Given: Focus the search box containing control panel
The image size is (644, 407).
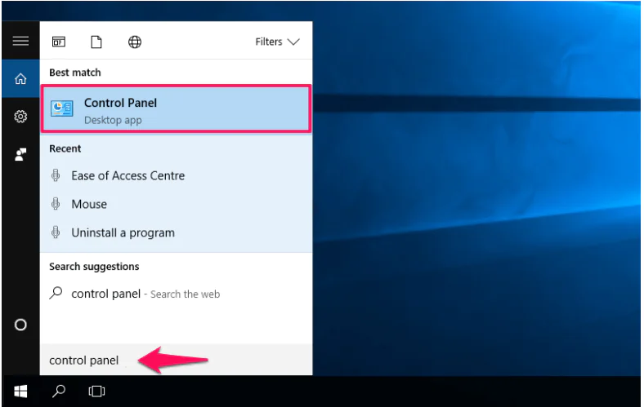Looking at the screenshot, I should (x=176, y=360).
